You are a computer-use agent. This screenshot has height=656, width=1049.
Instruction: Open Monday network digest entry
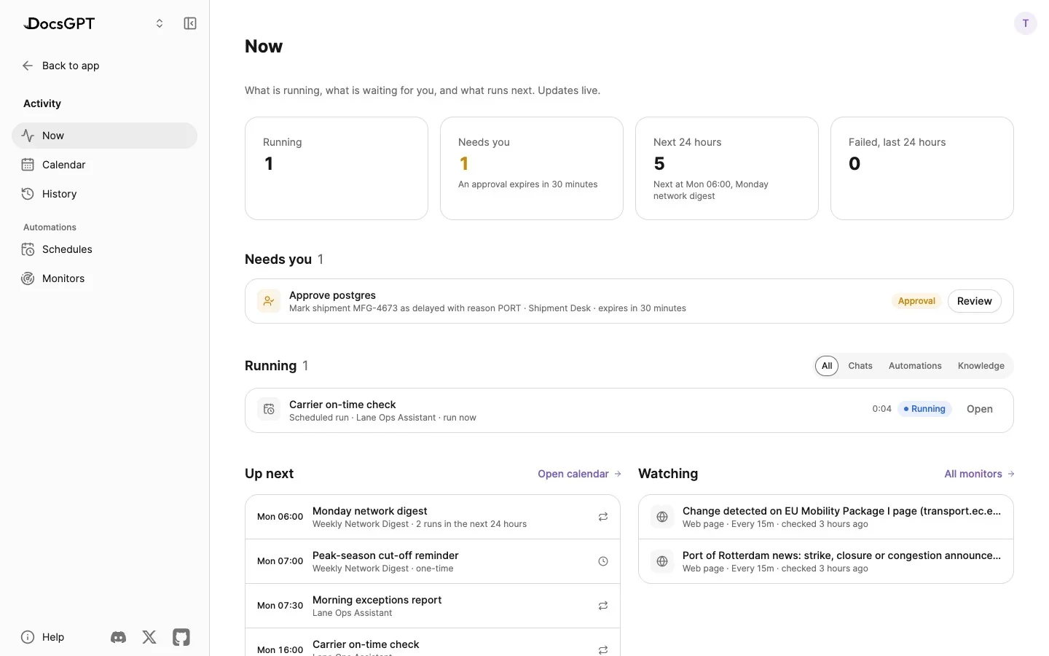click(433, 517)
